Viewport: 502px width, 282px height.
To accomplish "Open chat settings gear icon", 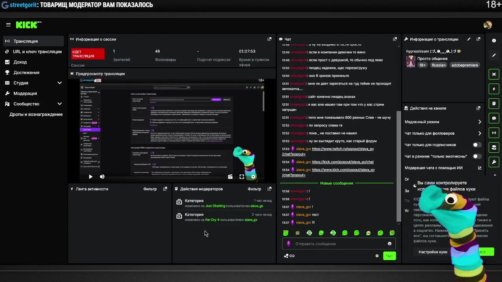I will 377,256.
